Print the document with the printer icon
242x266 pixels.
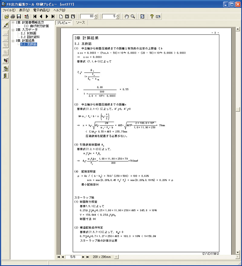click(x=13, y=16)
